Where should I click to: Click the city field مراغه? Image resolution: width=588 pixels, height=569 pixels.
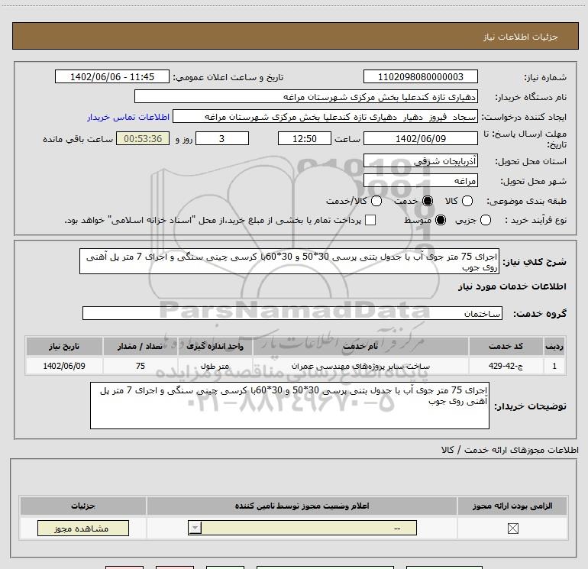(x=420, y=181)
